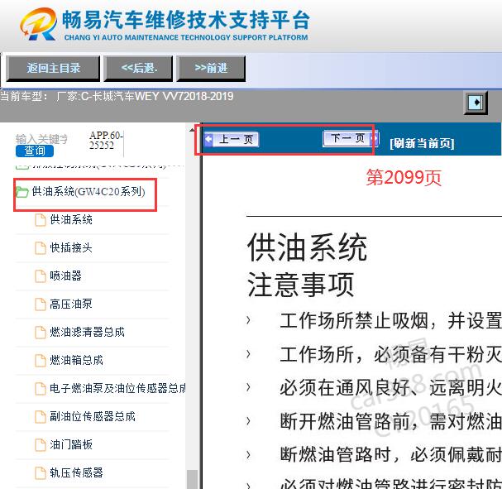Click the page icon beside 轨压传感器
Viewport: 502px width, 489px height.
pyautogui.click(x=41, y=473)
